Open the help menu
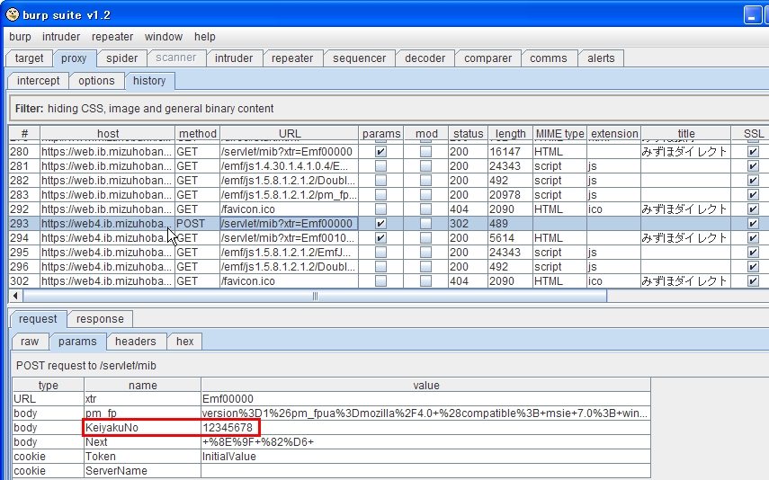The height and width of the screenshot is (480, 769). pos(204,37)
